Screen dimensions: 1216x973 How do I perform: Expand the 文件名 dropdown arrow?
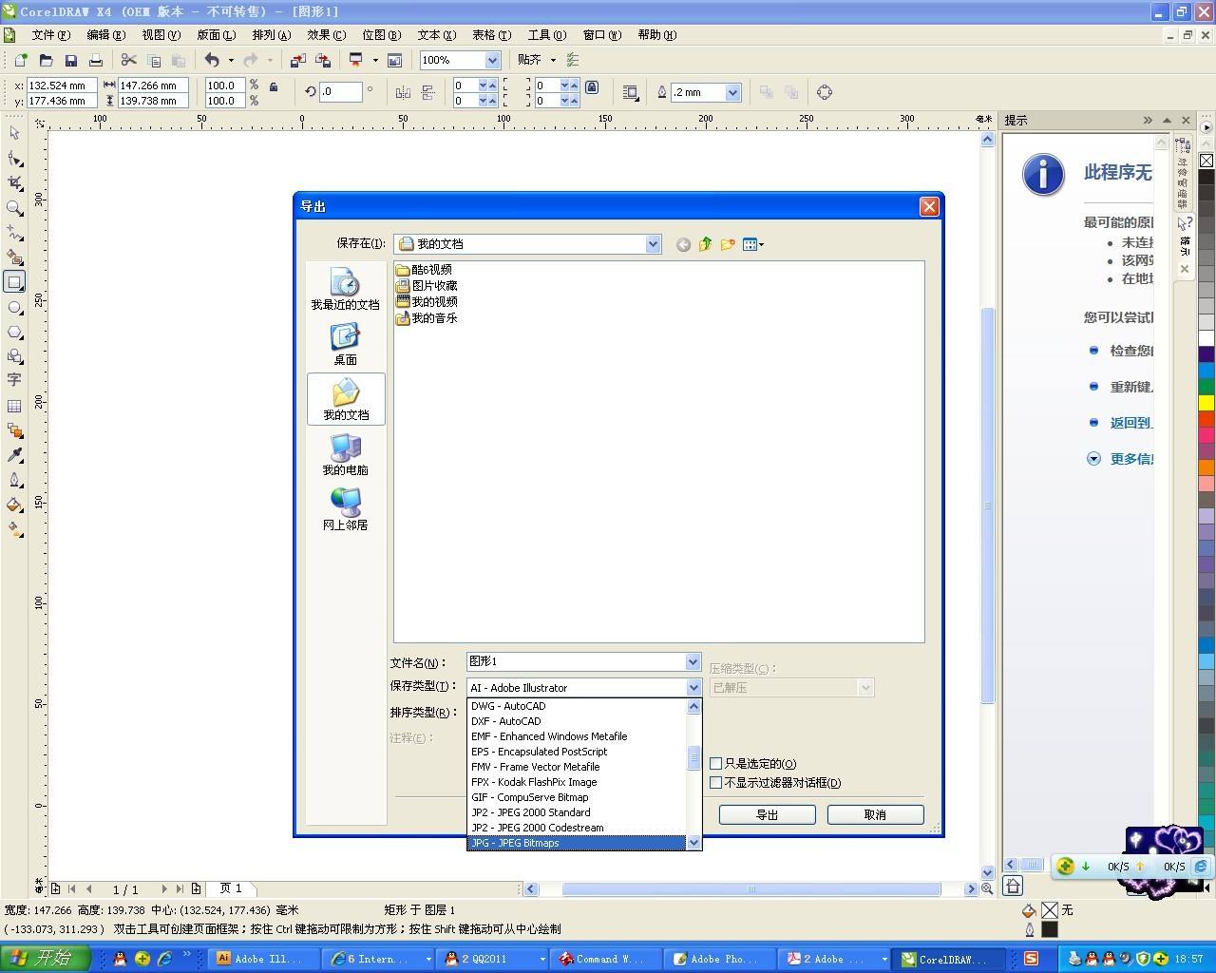click(693, 661)
